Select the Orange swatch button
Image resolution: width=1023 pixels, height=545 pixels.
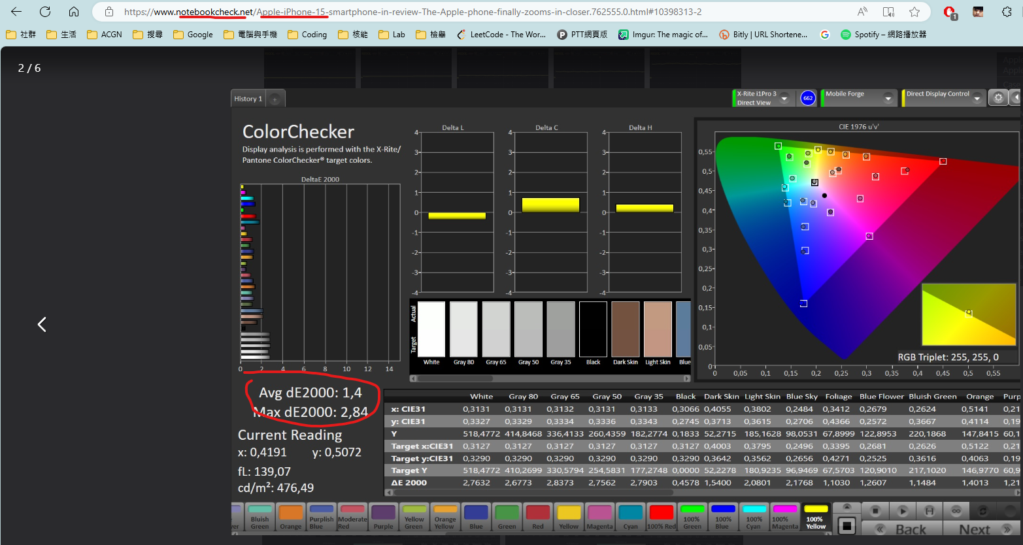point(291,517)
